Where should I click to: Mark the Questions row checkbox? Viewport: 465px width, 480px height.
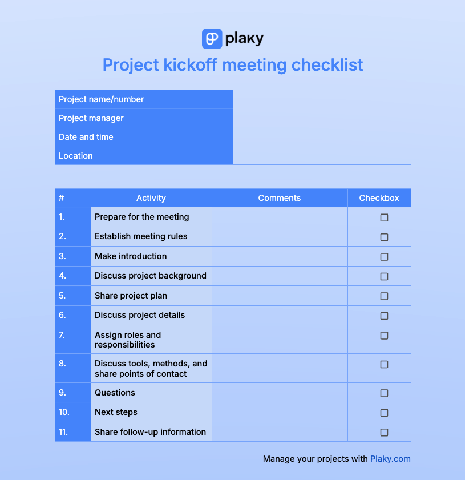click(x=384, y=393)
